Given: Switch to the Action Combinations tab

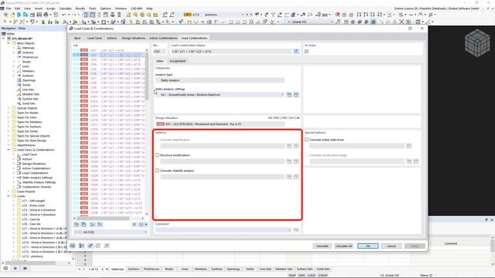Looking at the screenshot, I should 163,38.
